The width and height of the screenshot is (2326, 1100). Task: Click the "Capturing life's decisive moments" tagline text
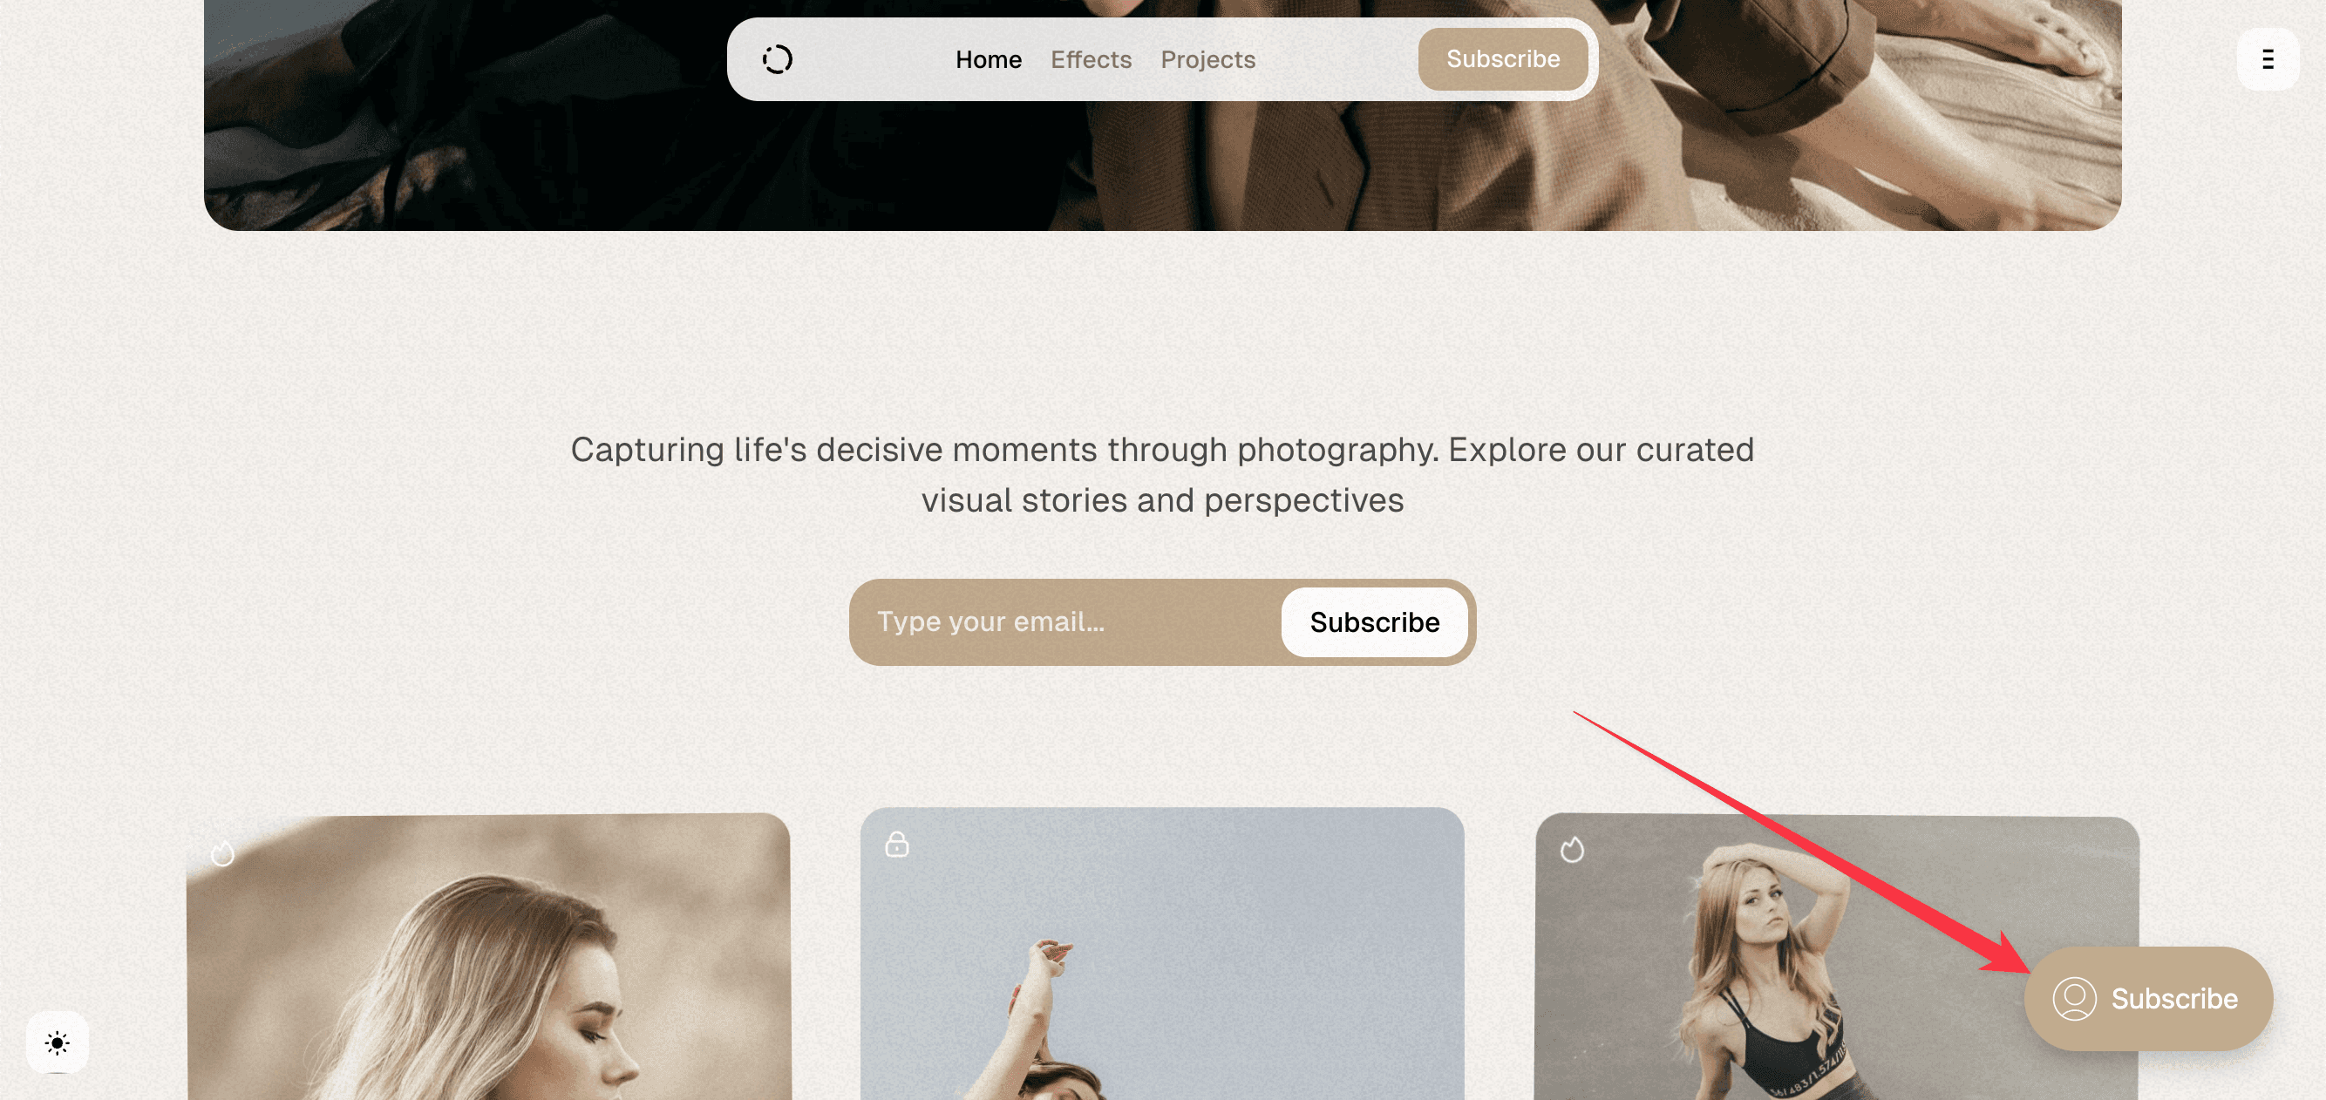coord(1162,475)
